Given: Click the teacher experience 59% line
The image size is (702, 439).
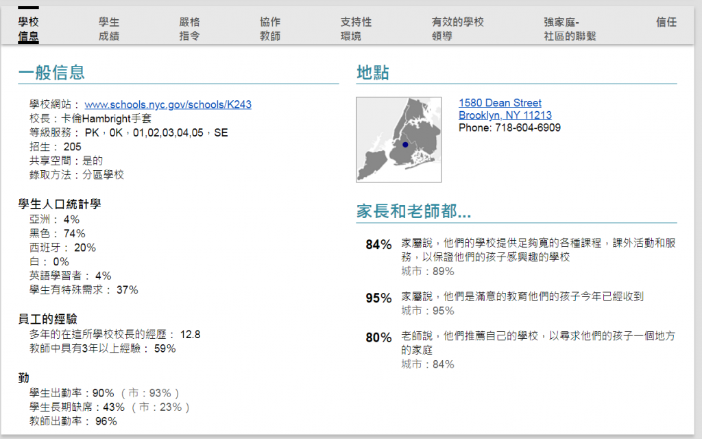Looking at the screenshot, I should (103, 348).
